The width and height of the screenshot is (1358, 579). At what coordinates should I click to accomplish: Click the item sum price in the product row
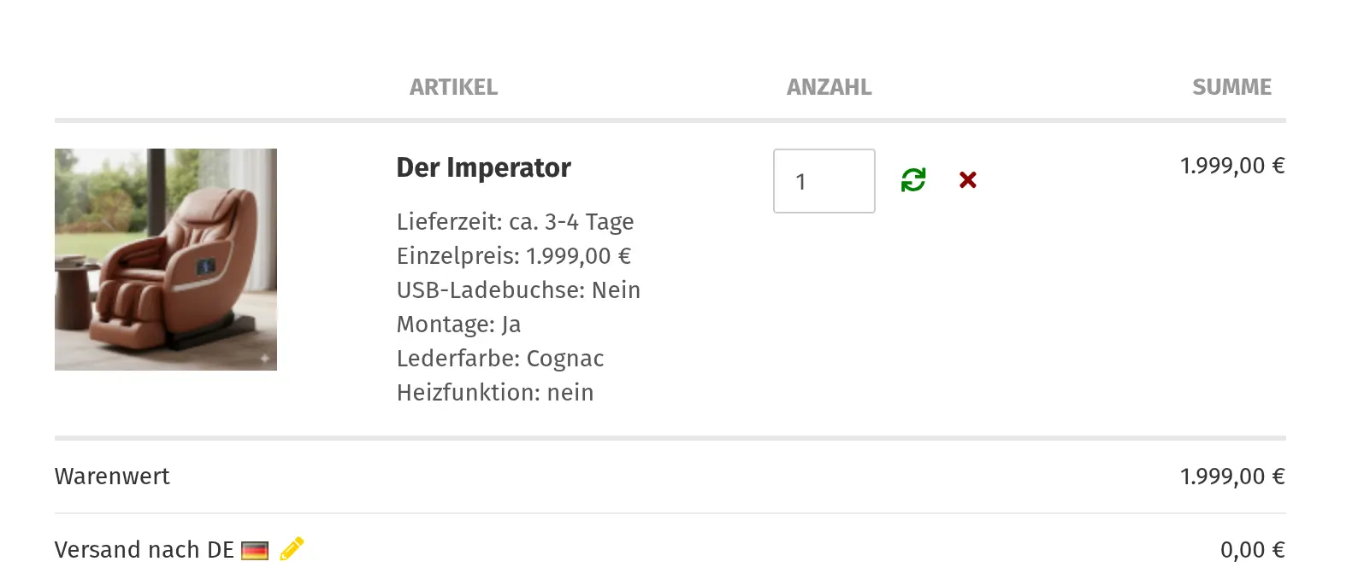tap(1231, 166)
